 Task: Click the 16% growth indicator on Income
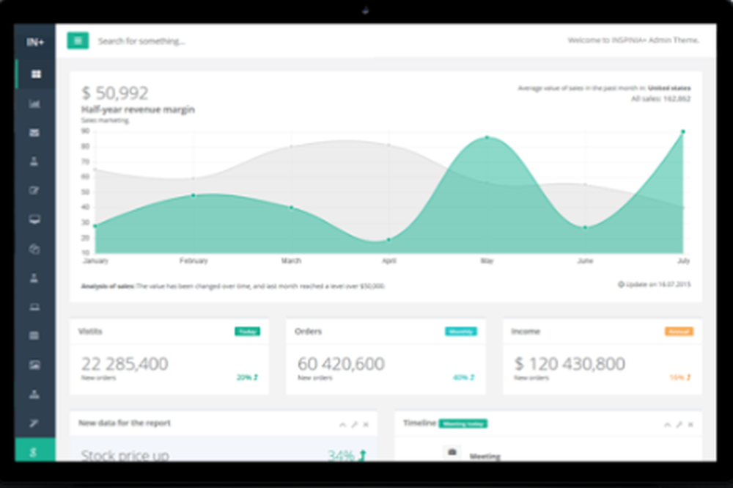[x=679, y=377]
